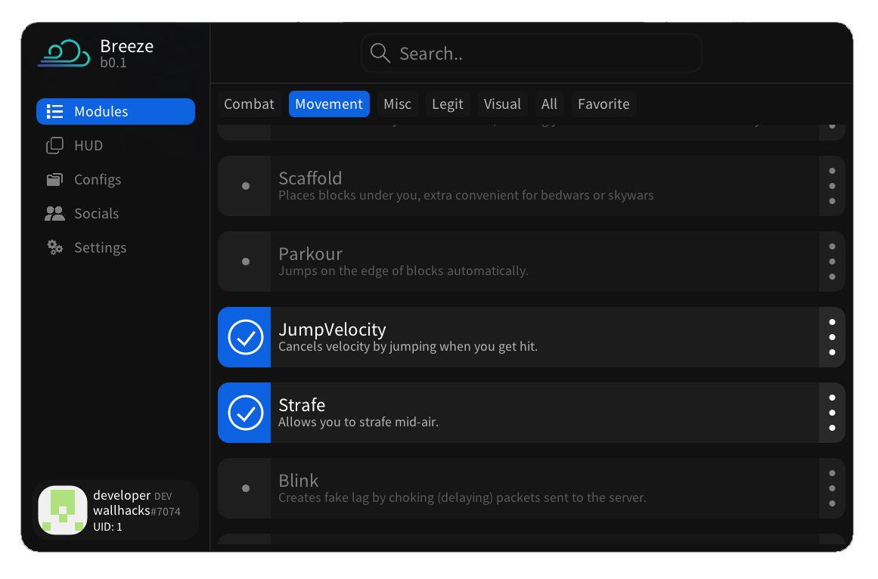
Task: Switch to the Combat tab
Action: tap(249, 104)
